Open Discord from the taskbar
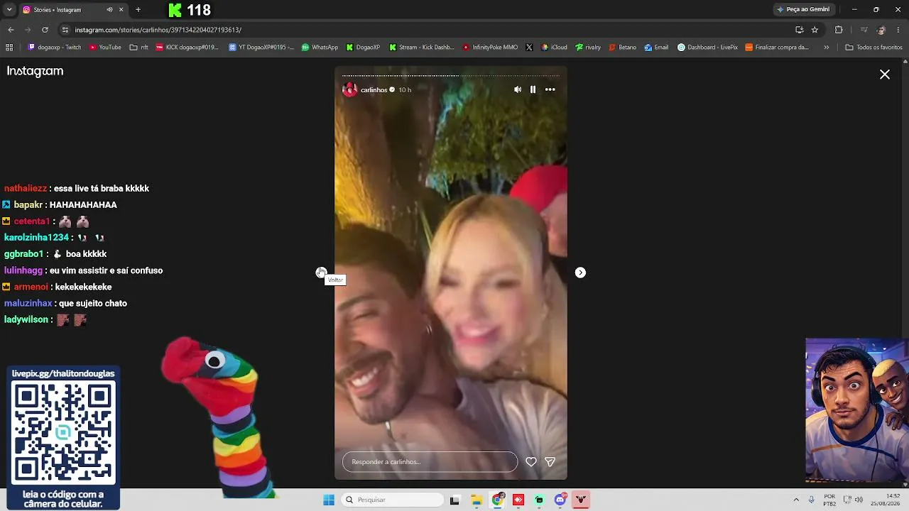The width and height of the screenshot is (909, 511). click(x=560, y=500)
